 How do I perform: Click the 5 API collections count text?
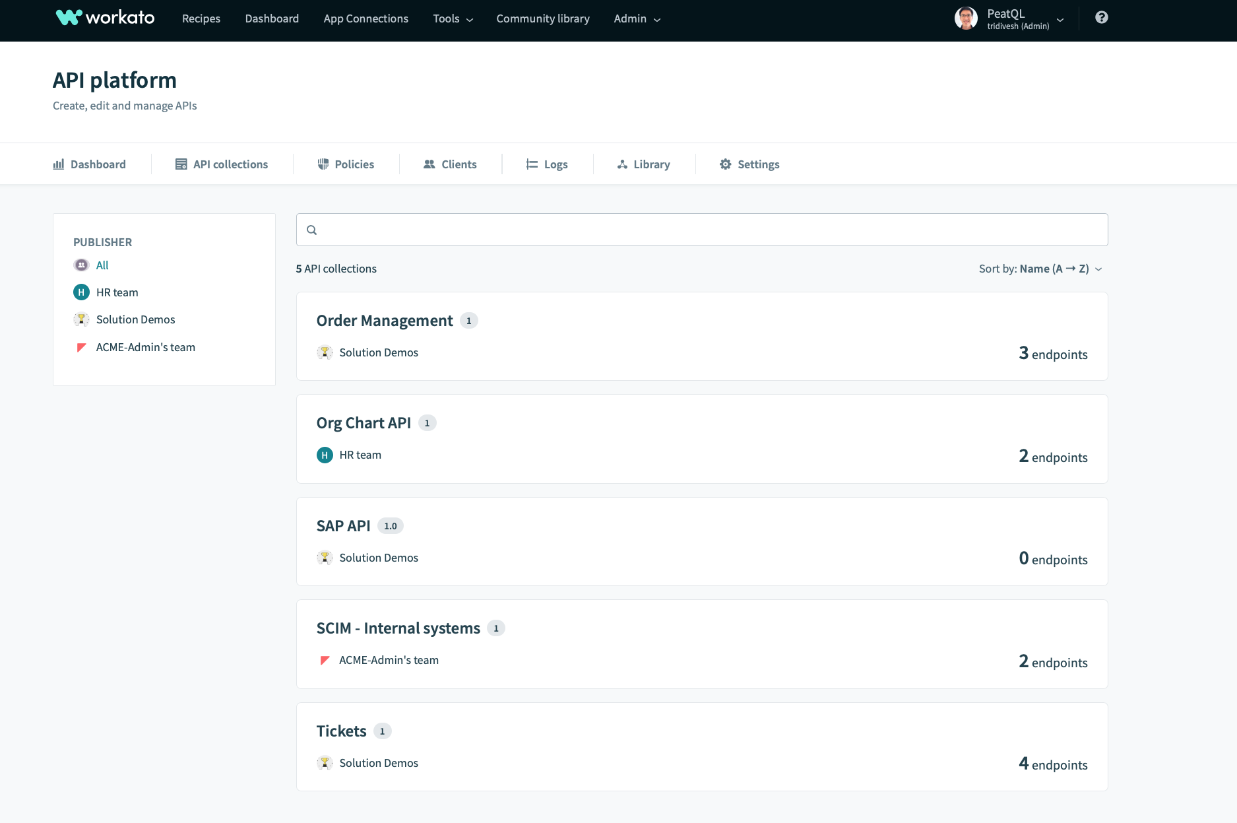pyautogui.click(x=336, y=269)
